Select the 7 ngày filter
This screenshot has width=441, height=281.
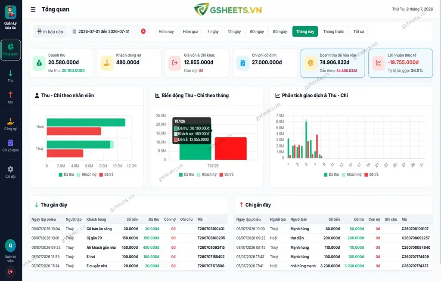tap(213, 31)
